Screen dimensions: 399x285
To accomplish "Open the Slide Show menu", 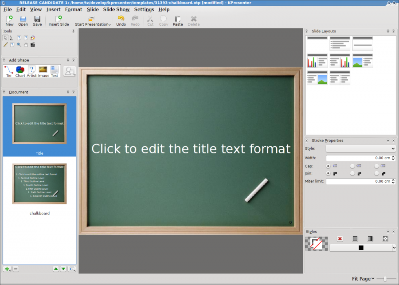I will click(x=116, y=9).
